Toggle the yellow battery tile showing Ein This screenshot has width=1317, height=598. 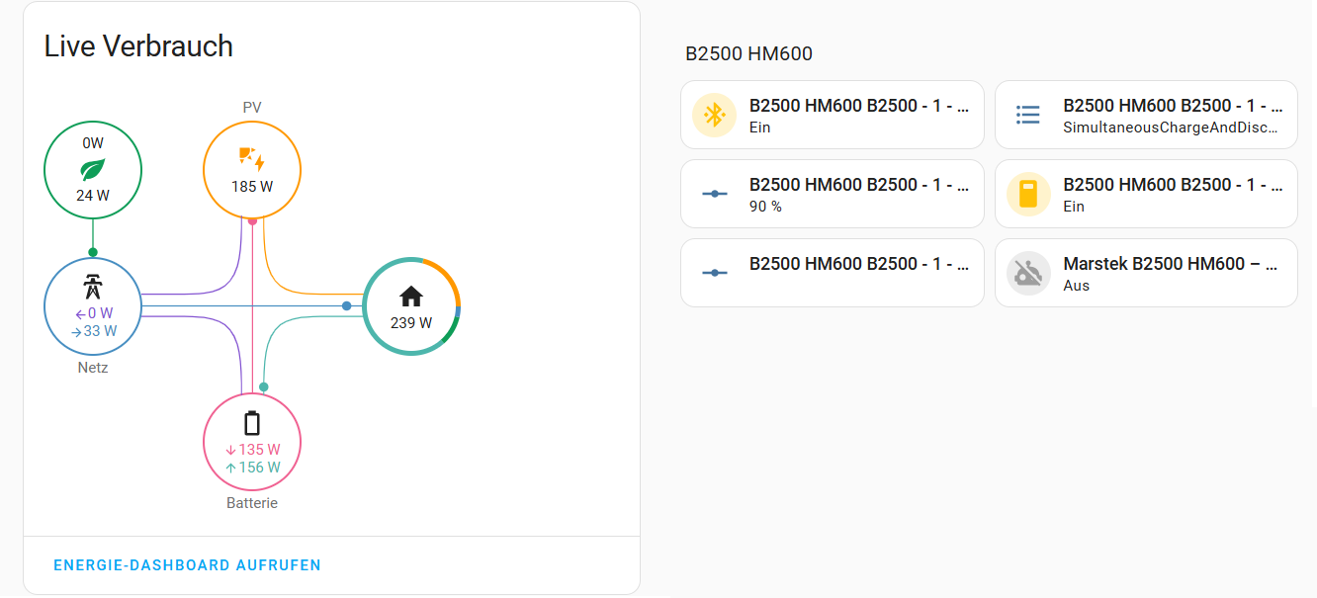click(1146, 194)
